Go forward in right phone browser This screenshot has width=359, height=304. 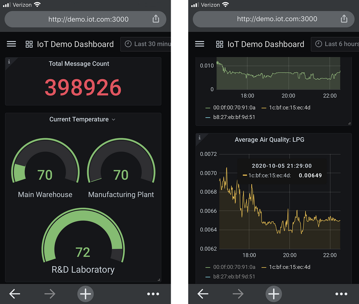coord(238,294)
